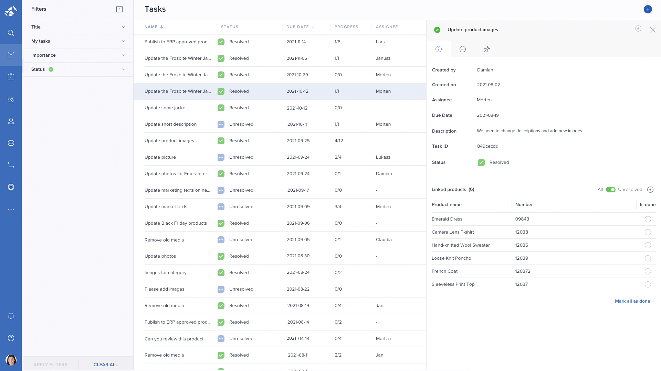Expand the Title filter

pos(78,27)
